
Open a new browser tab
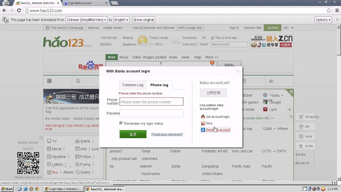[115, 3]
